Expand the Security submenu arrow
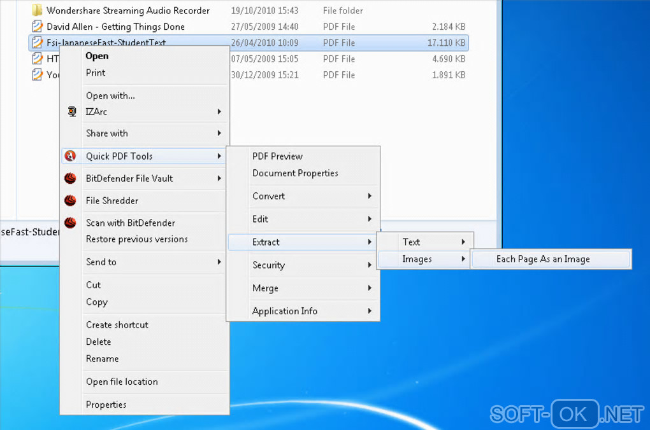The width and height of the screenshot is (650, 430). click(x=370, y=265)
